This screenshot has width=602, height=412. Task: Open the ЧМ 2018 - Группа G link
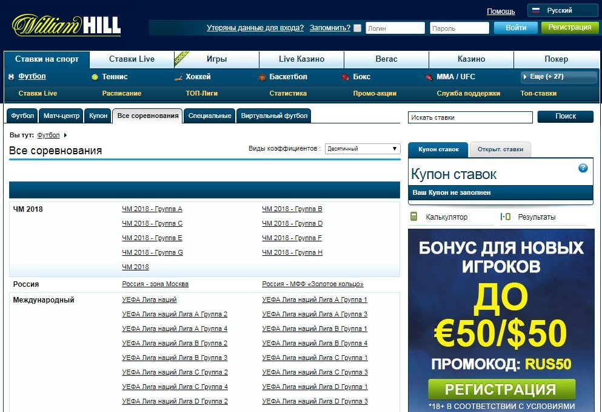(x=152, y=252)
